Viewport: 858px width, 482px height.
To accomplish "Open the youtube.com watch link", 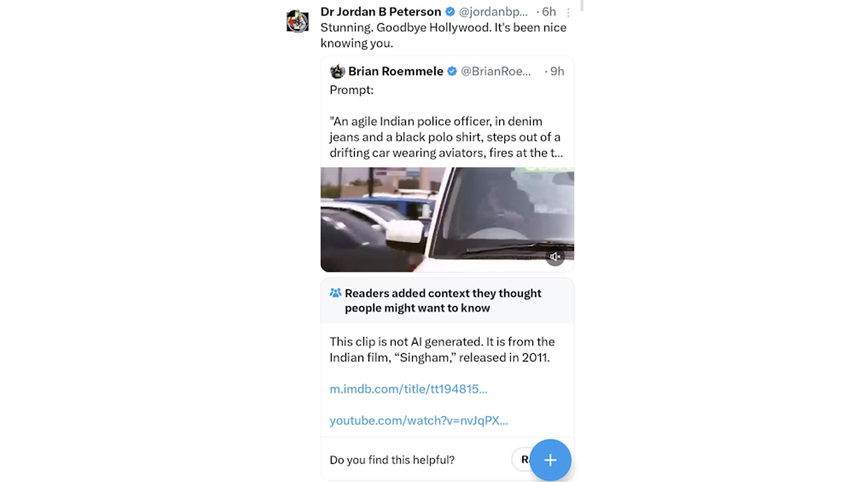I will [x=419, y=421].
